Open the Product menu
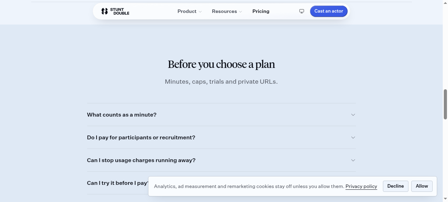This screenshot has width=448, height=202. (x=189, y=11)
